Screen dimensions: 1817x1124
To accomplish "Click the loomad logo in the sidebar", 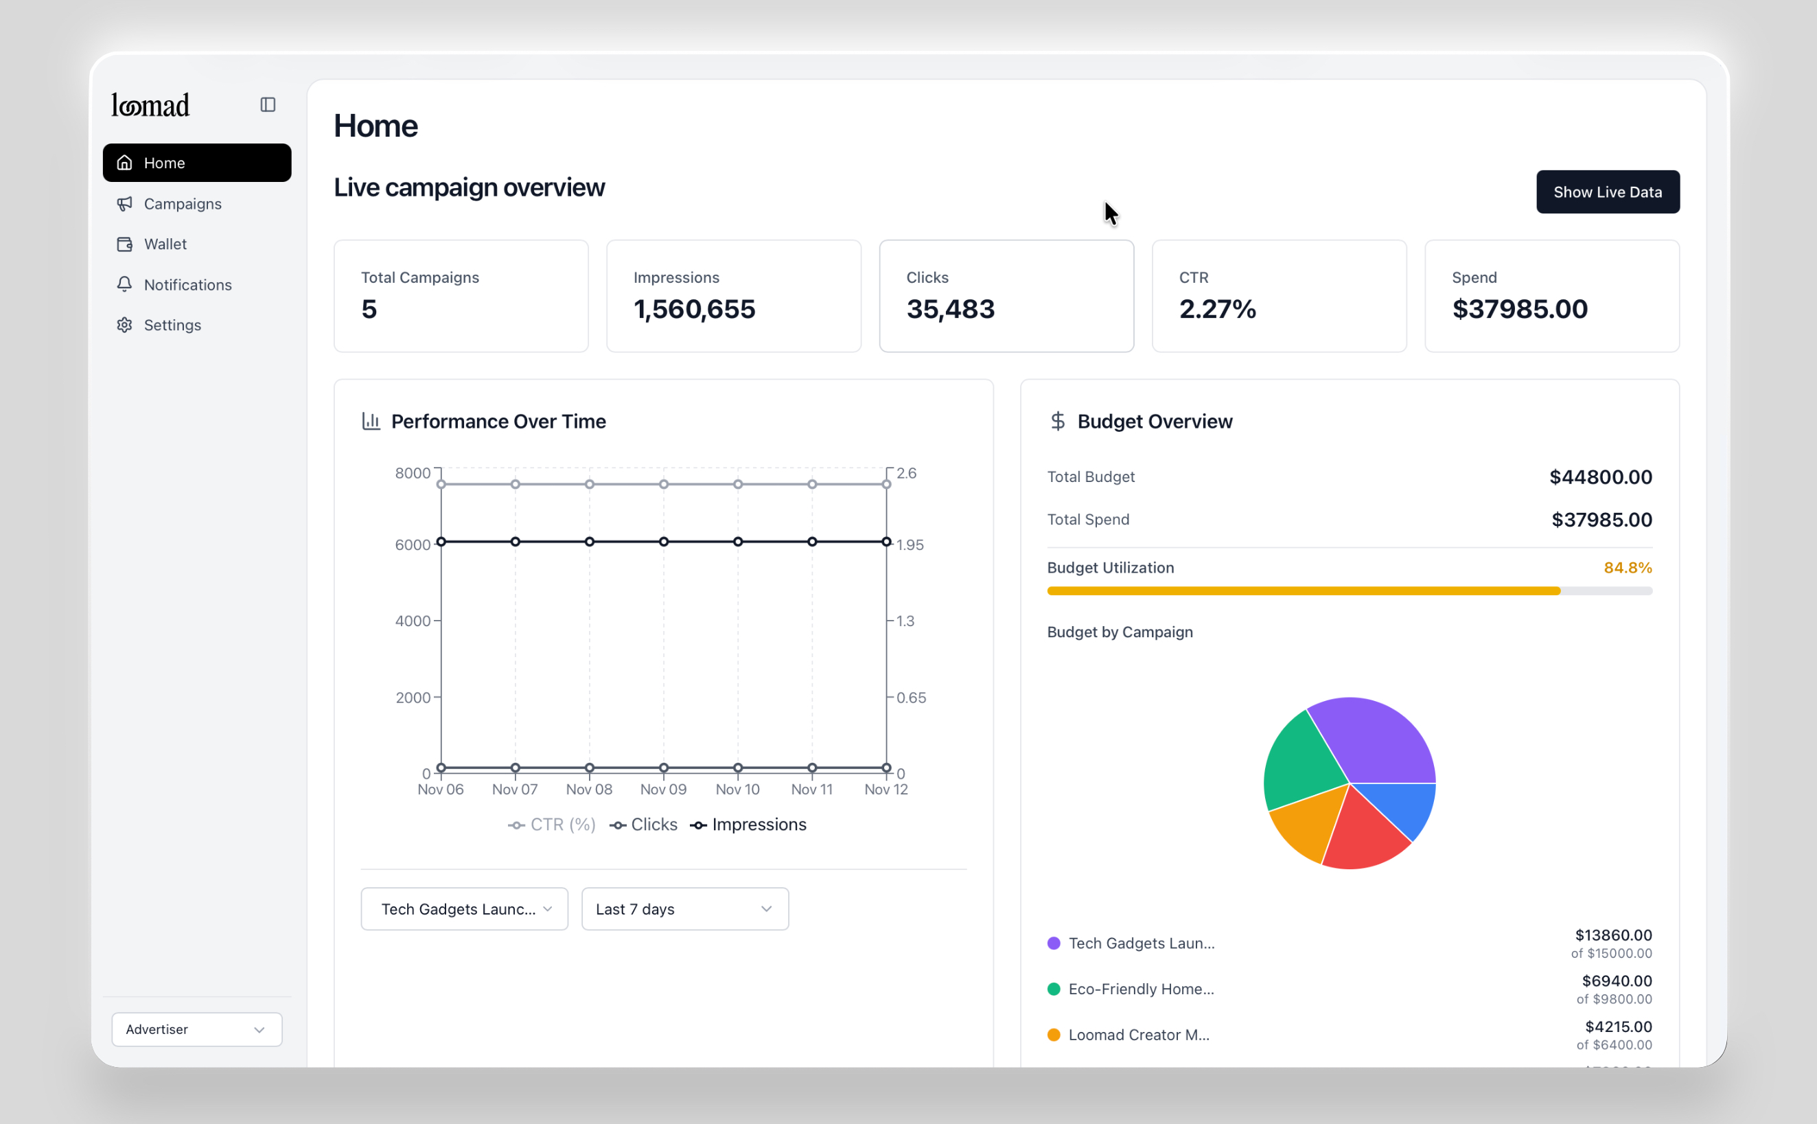I will coord(150,104).
